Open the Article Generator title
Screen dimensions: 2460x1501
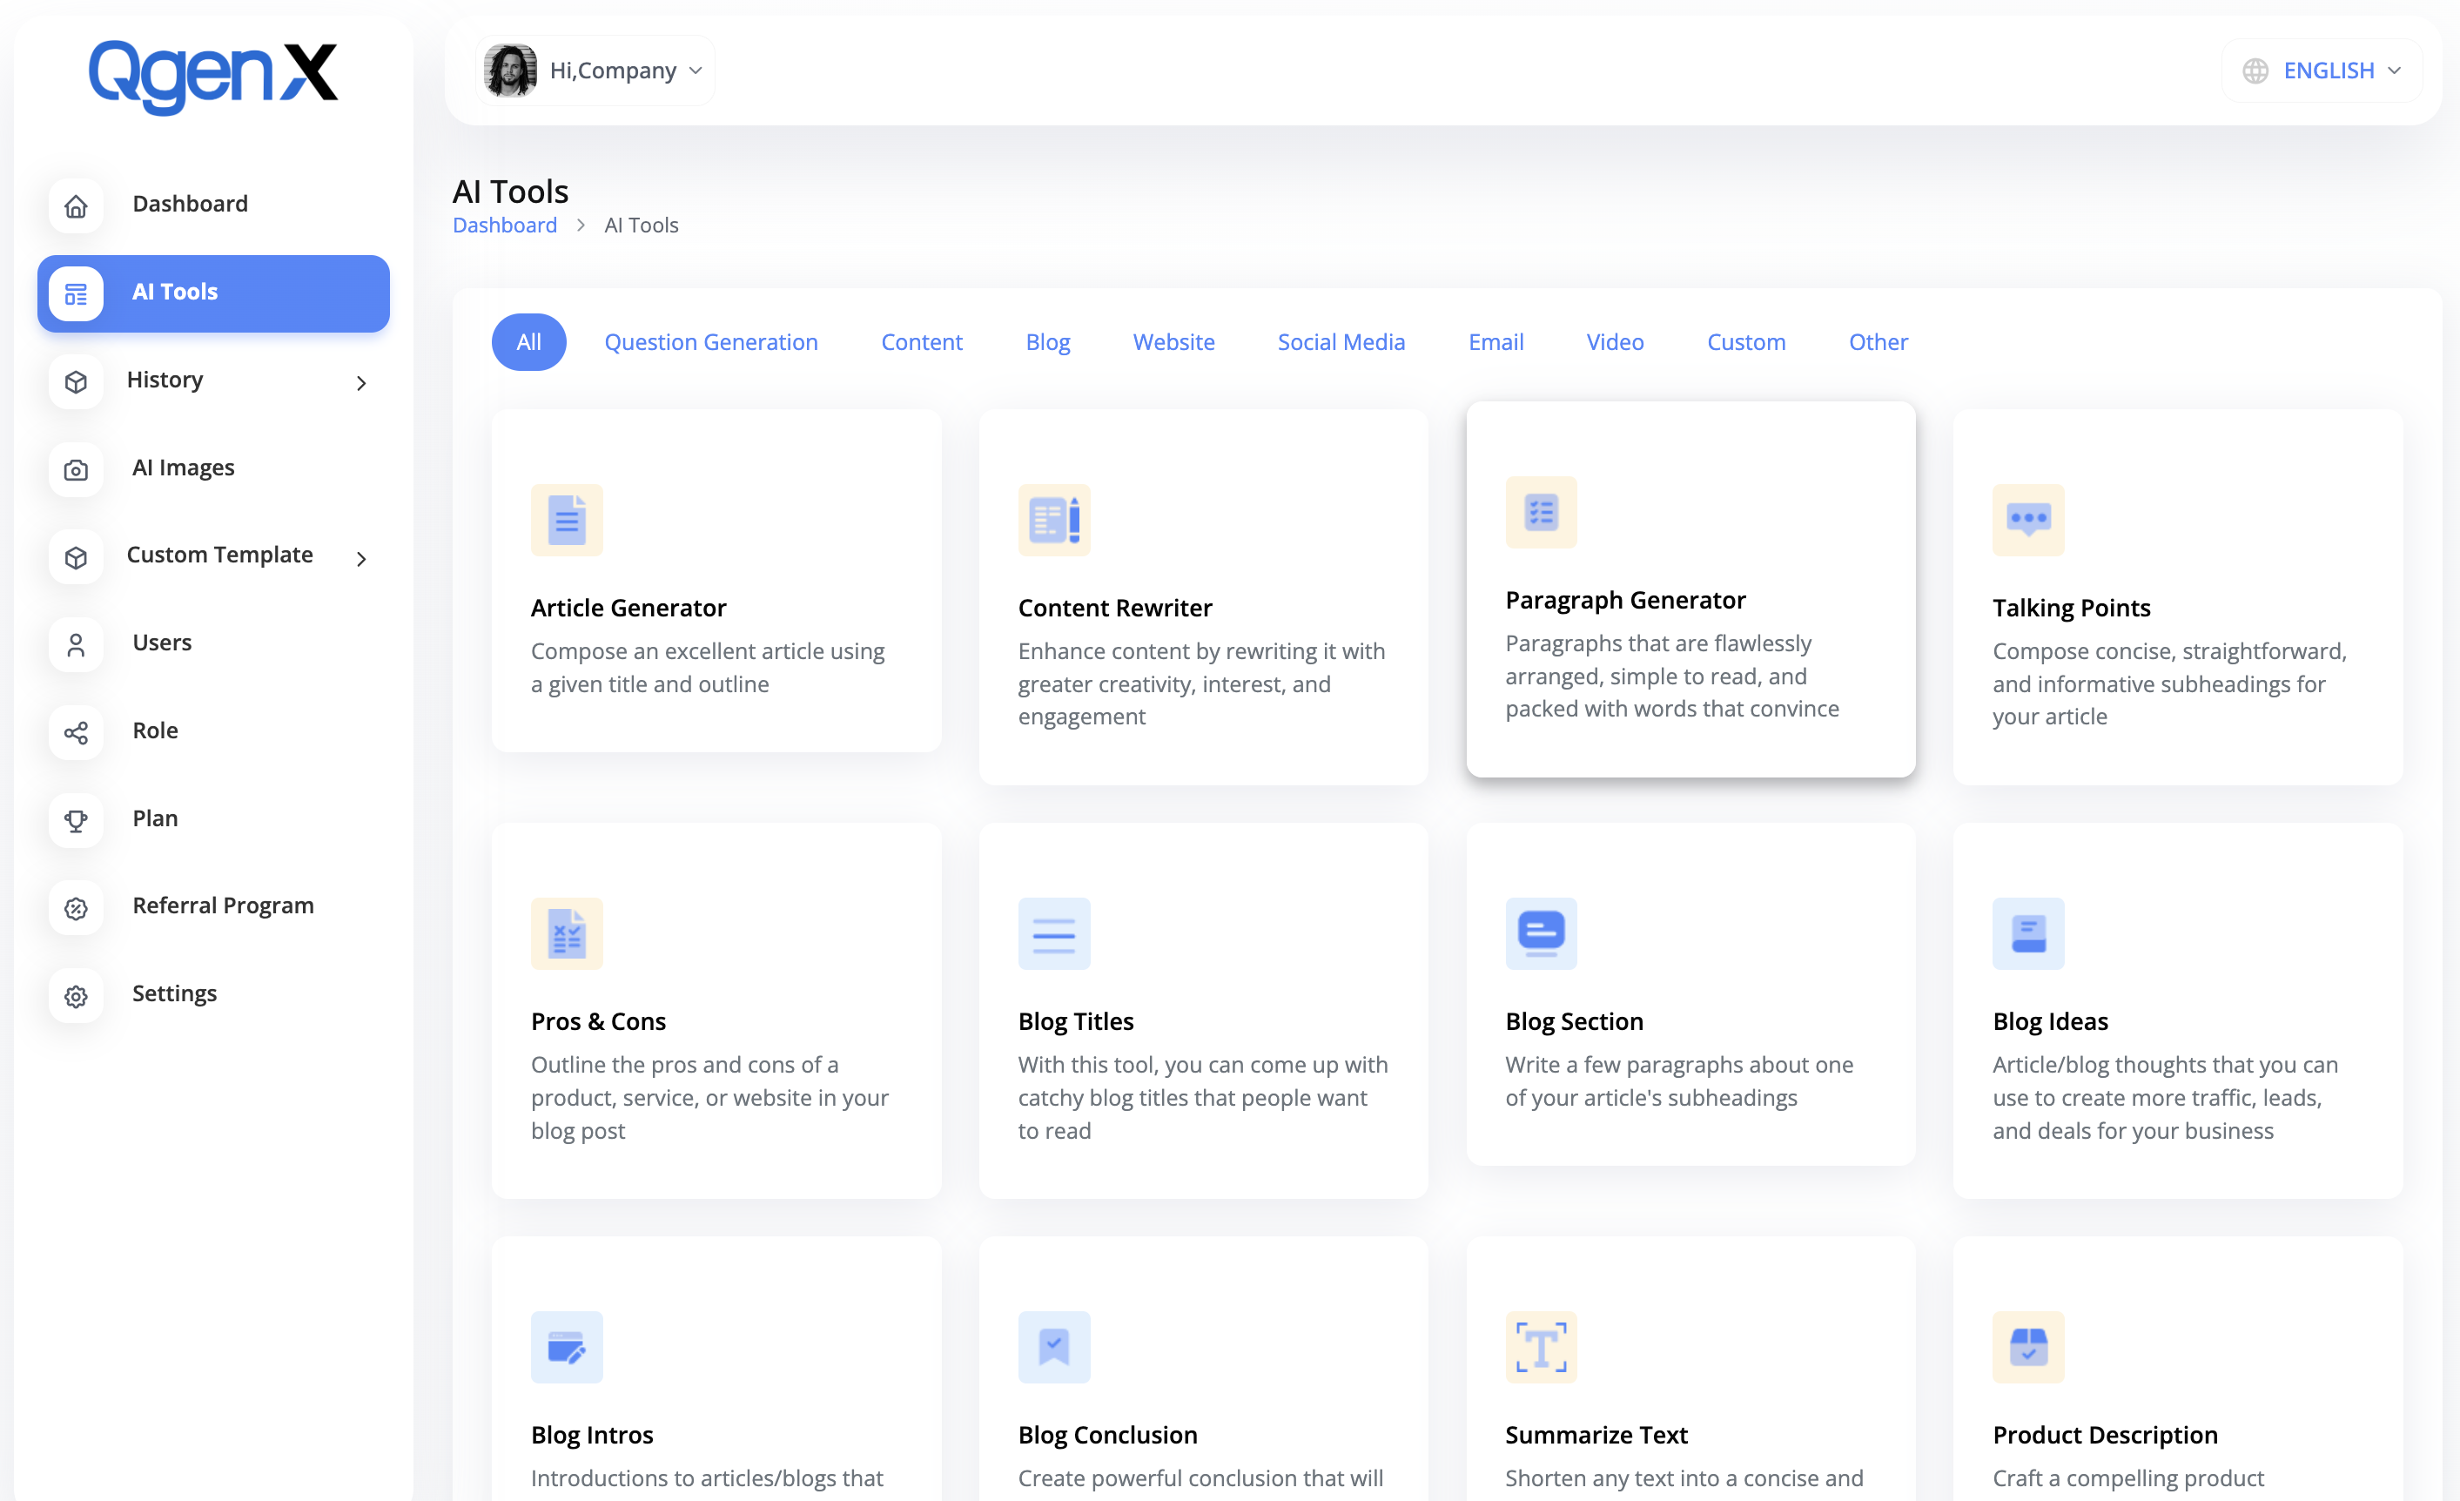coord(628,607)
